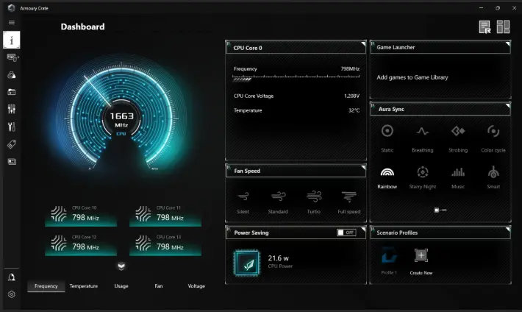Open Settings gear in sidebar
522x312 pixels.
tap(11, 294)
